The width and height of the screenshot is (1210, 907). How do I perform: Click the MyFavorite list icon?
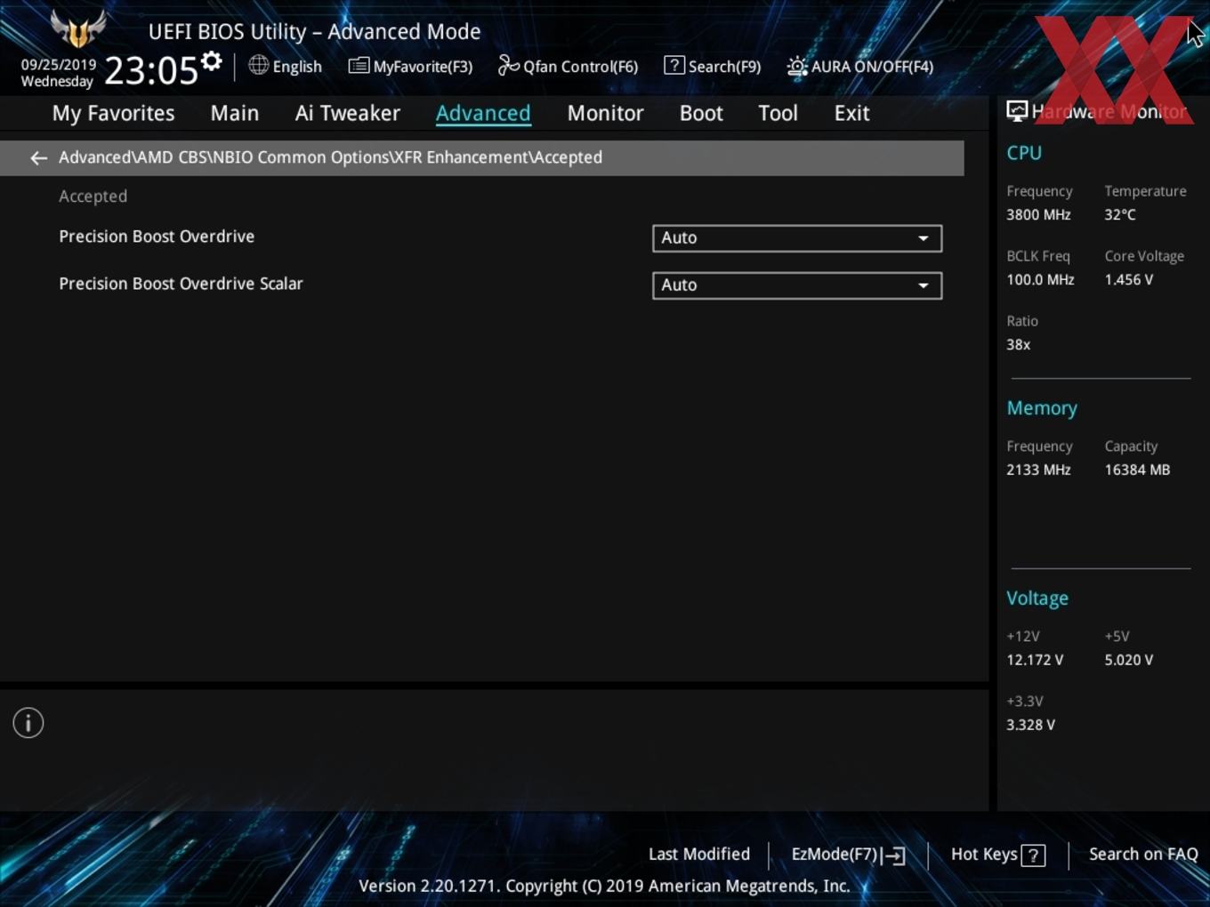pos(359,66)
